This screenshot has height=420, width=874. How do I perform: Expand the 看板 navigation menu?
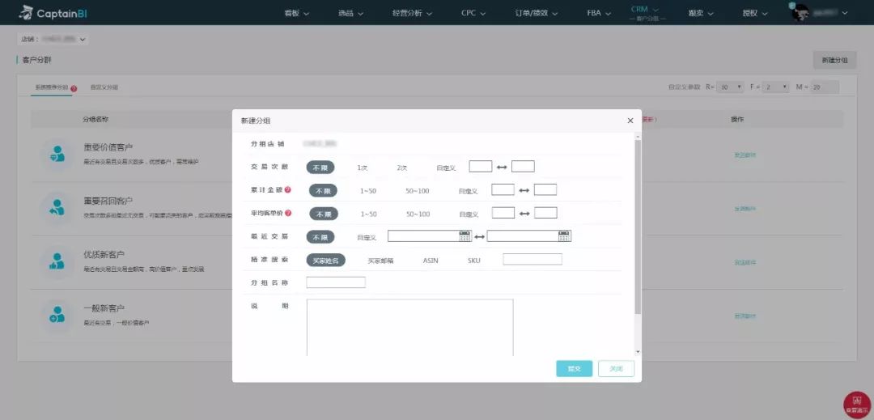pos(296,13)
